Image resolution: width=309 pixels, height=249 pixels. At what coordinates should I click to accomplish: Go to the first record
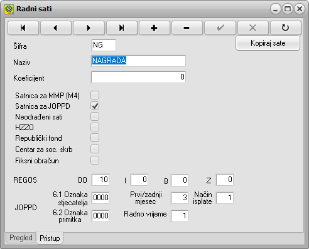23,28
